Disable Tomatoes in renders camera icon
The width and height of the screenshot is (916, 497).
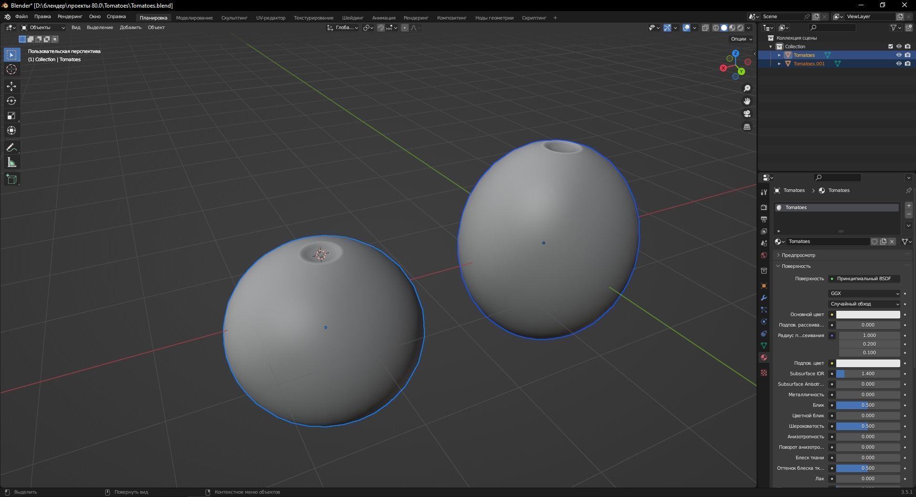click(907, 55)
